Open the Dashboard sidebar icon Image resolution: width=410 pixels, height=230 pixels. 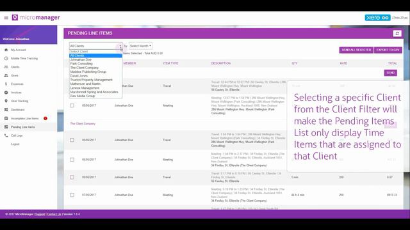[x=6, y=110]
